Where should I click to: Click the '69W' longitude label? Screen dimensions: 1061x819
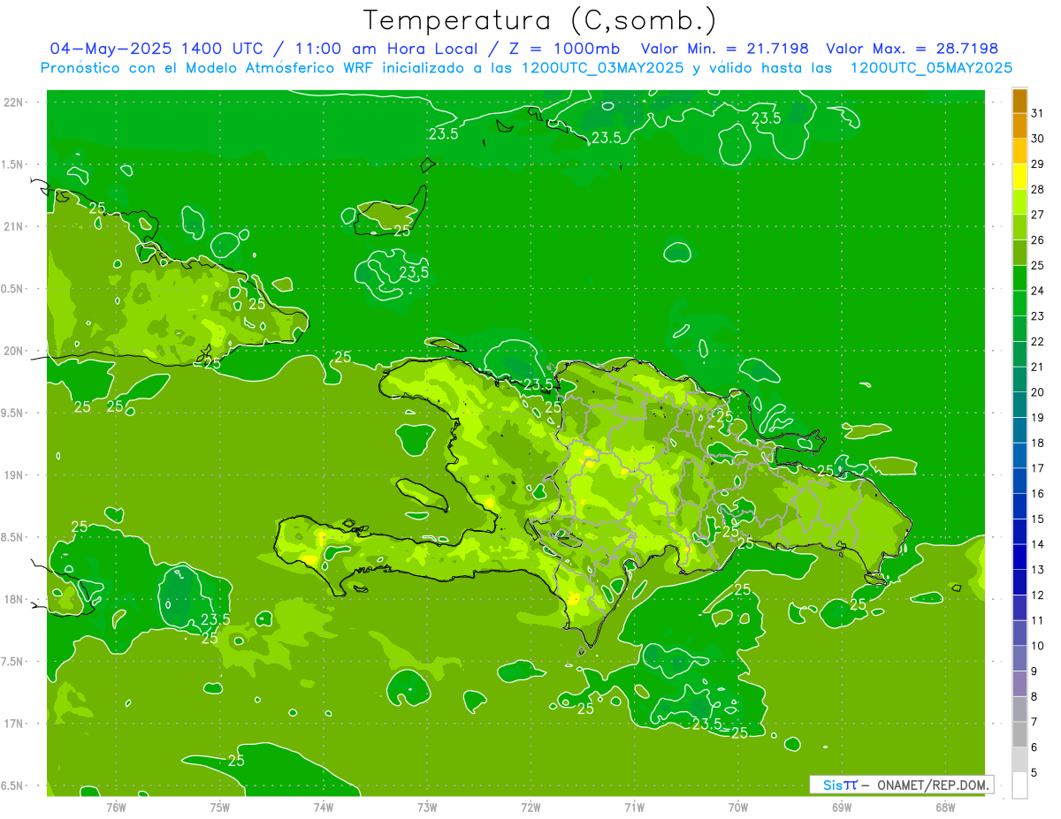842,807
